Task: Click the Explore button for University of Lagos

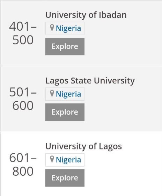Action: pos(65,178)
